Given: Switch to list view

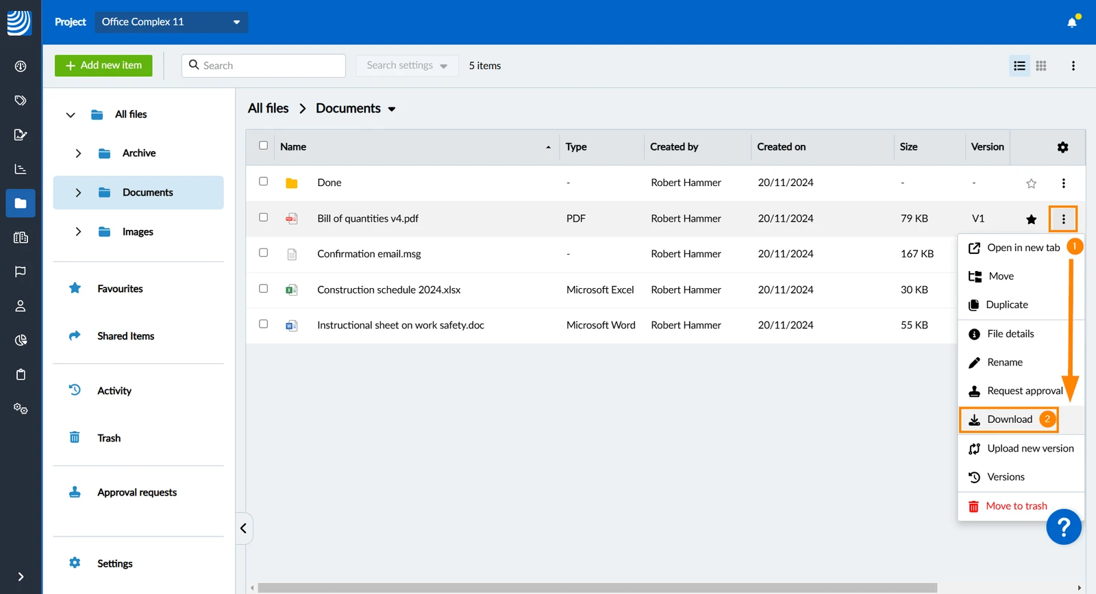Looking at the screenshot, I should [1019, 66].
